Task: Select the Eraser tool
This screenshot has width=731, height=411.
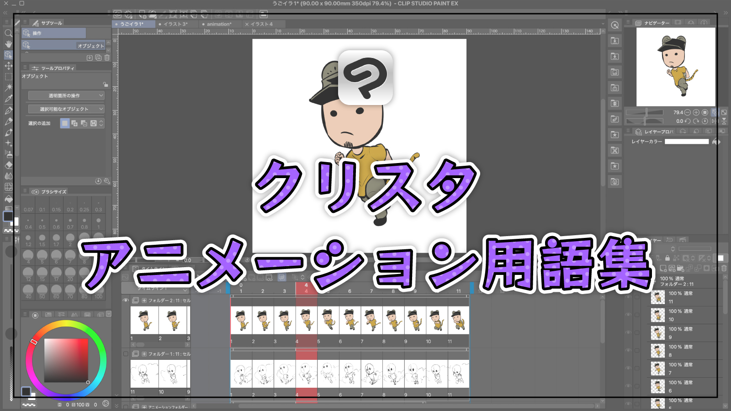Action: (x=8, y=165)
